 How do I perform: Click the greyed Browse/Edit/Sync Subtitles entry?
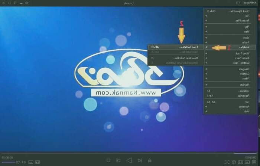click(176, 63)
